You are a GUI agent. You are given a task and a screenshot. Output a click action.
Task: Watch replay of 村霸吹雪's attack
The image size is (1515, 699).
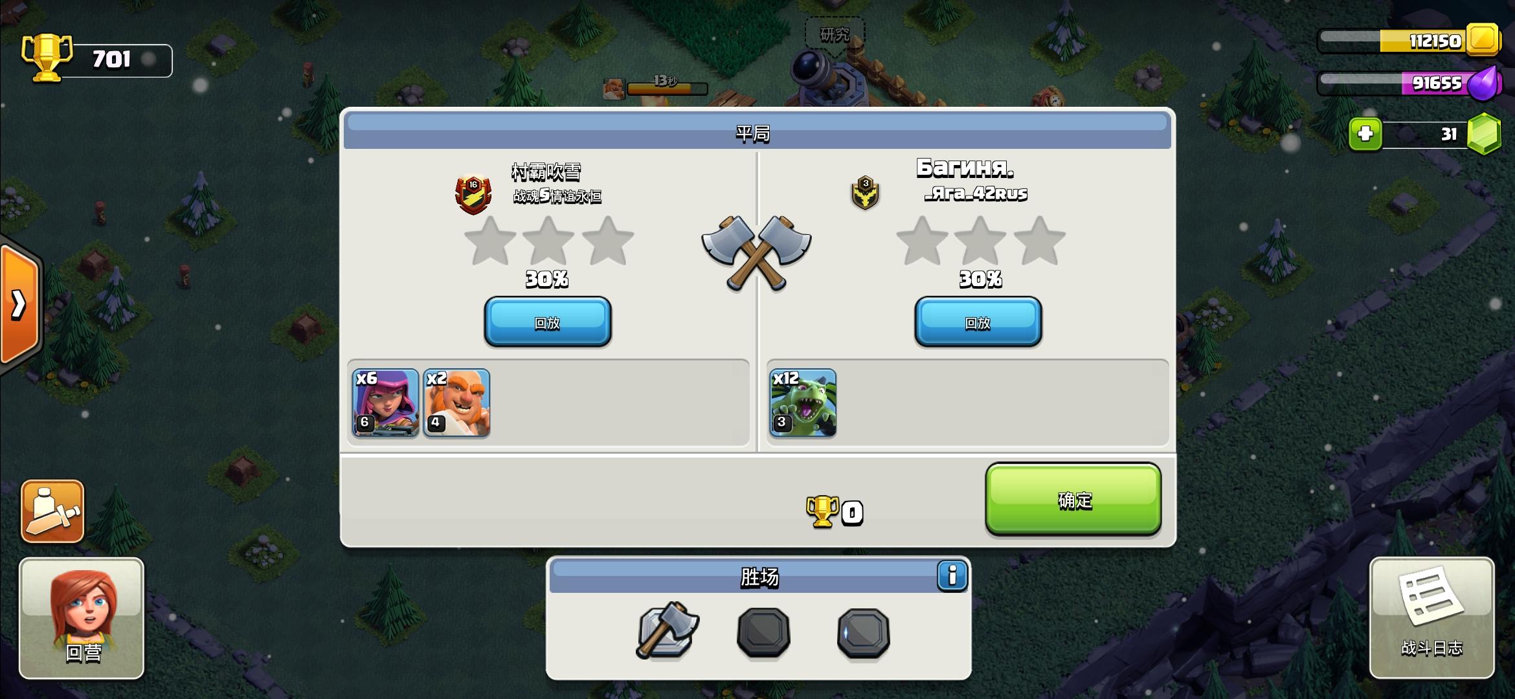pyautogui.click(x=547, y=322)
